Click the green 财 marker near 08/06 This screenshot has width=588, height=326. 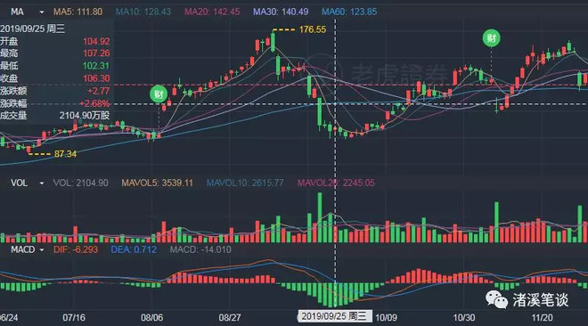(x=159, y=94)
